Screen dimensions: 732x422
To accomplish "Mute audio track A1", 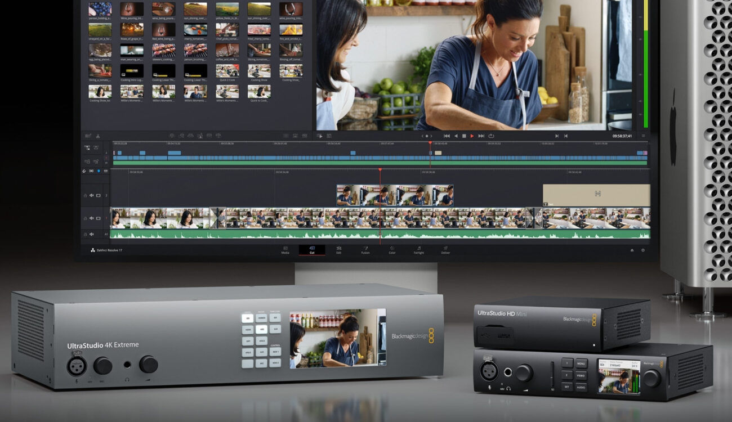I will (91, 234).
